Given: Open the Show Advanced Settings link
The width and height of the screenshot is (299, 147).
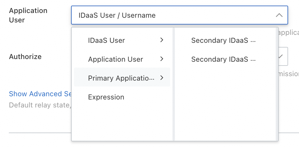Looking at the screenshot, I should click(x=40, y=94).
